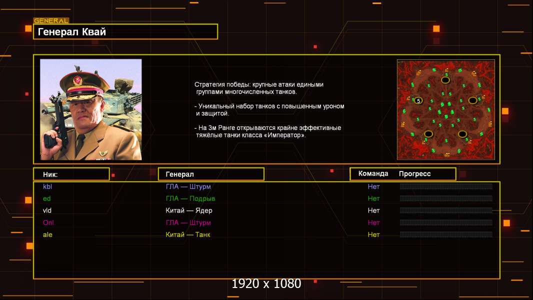Click the Команда column header
The width and height of the screenshot is (533, 300).
click(373, 174)
